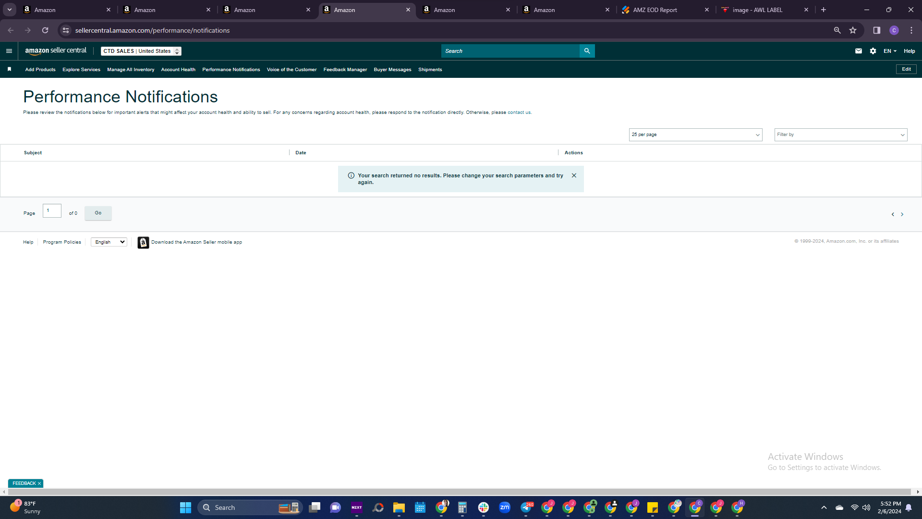The height and width of the screenshot is (519, 922).
Task: Go to previous page chevron arrow
Action: [893, 214]
